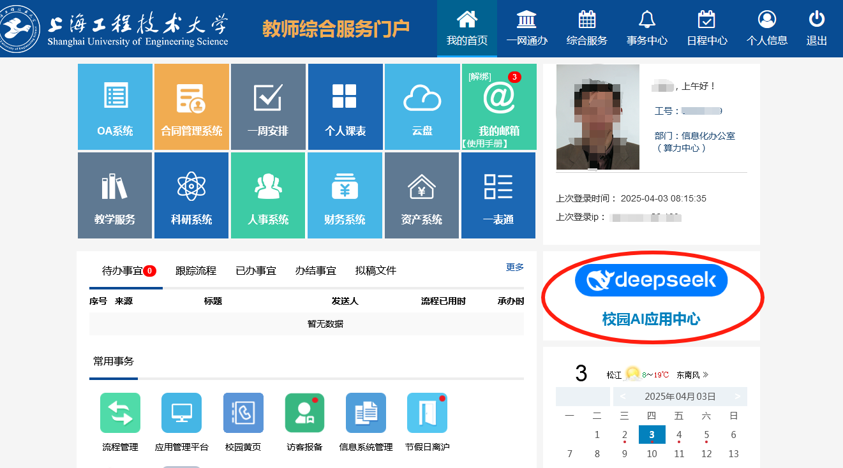Open the deepseek 校园AI应用中心 banner

pos(651,296)
